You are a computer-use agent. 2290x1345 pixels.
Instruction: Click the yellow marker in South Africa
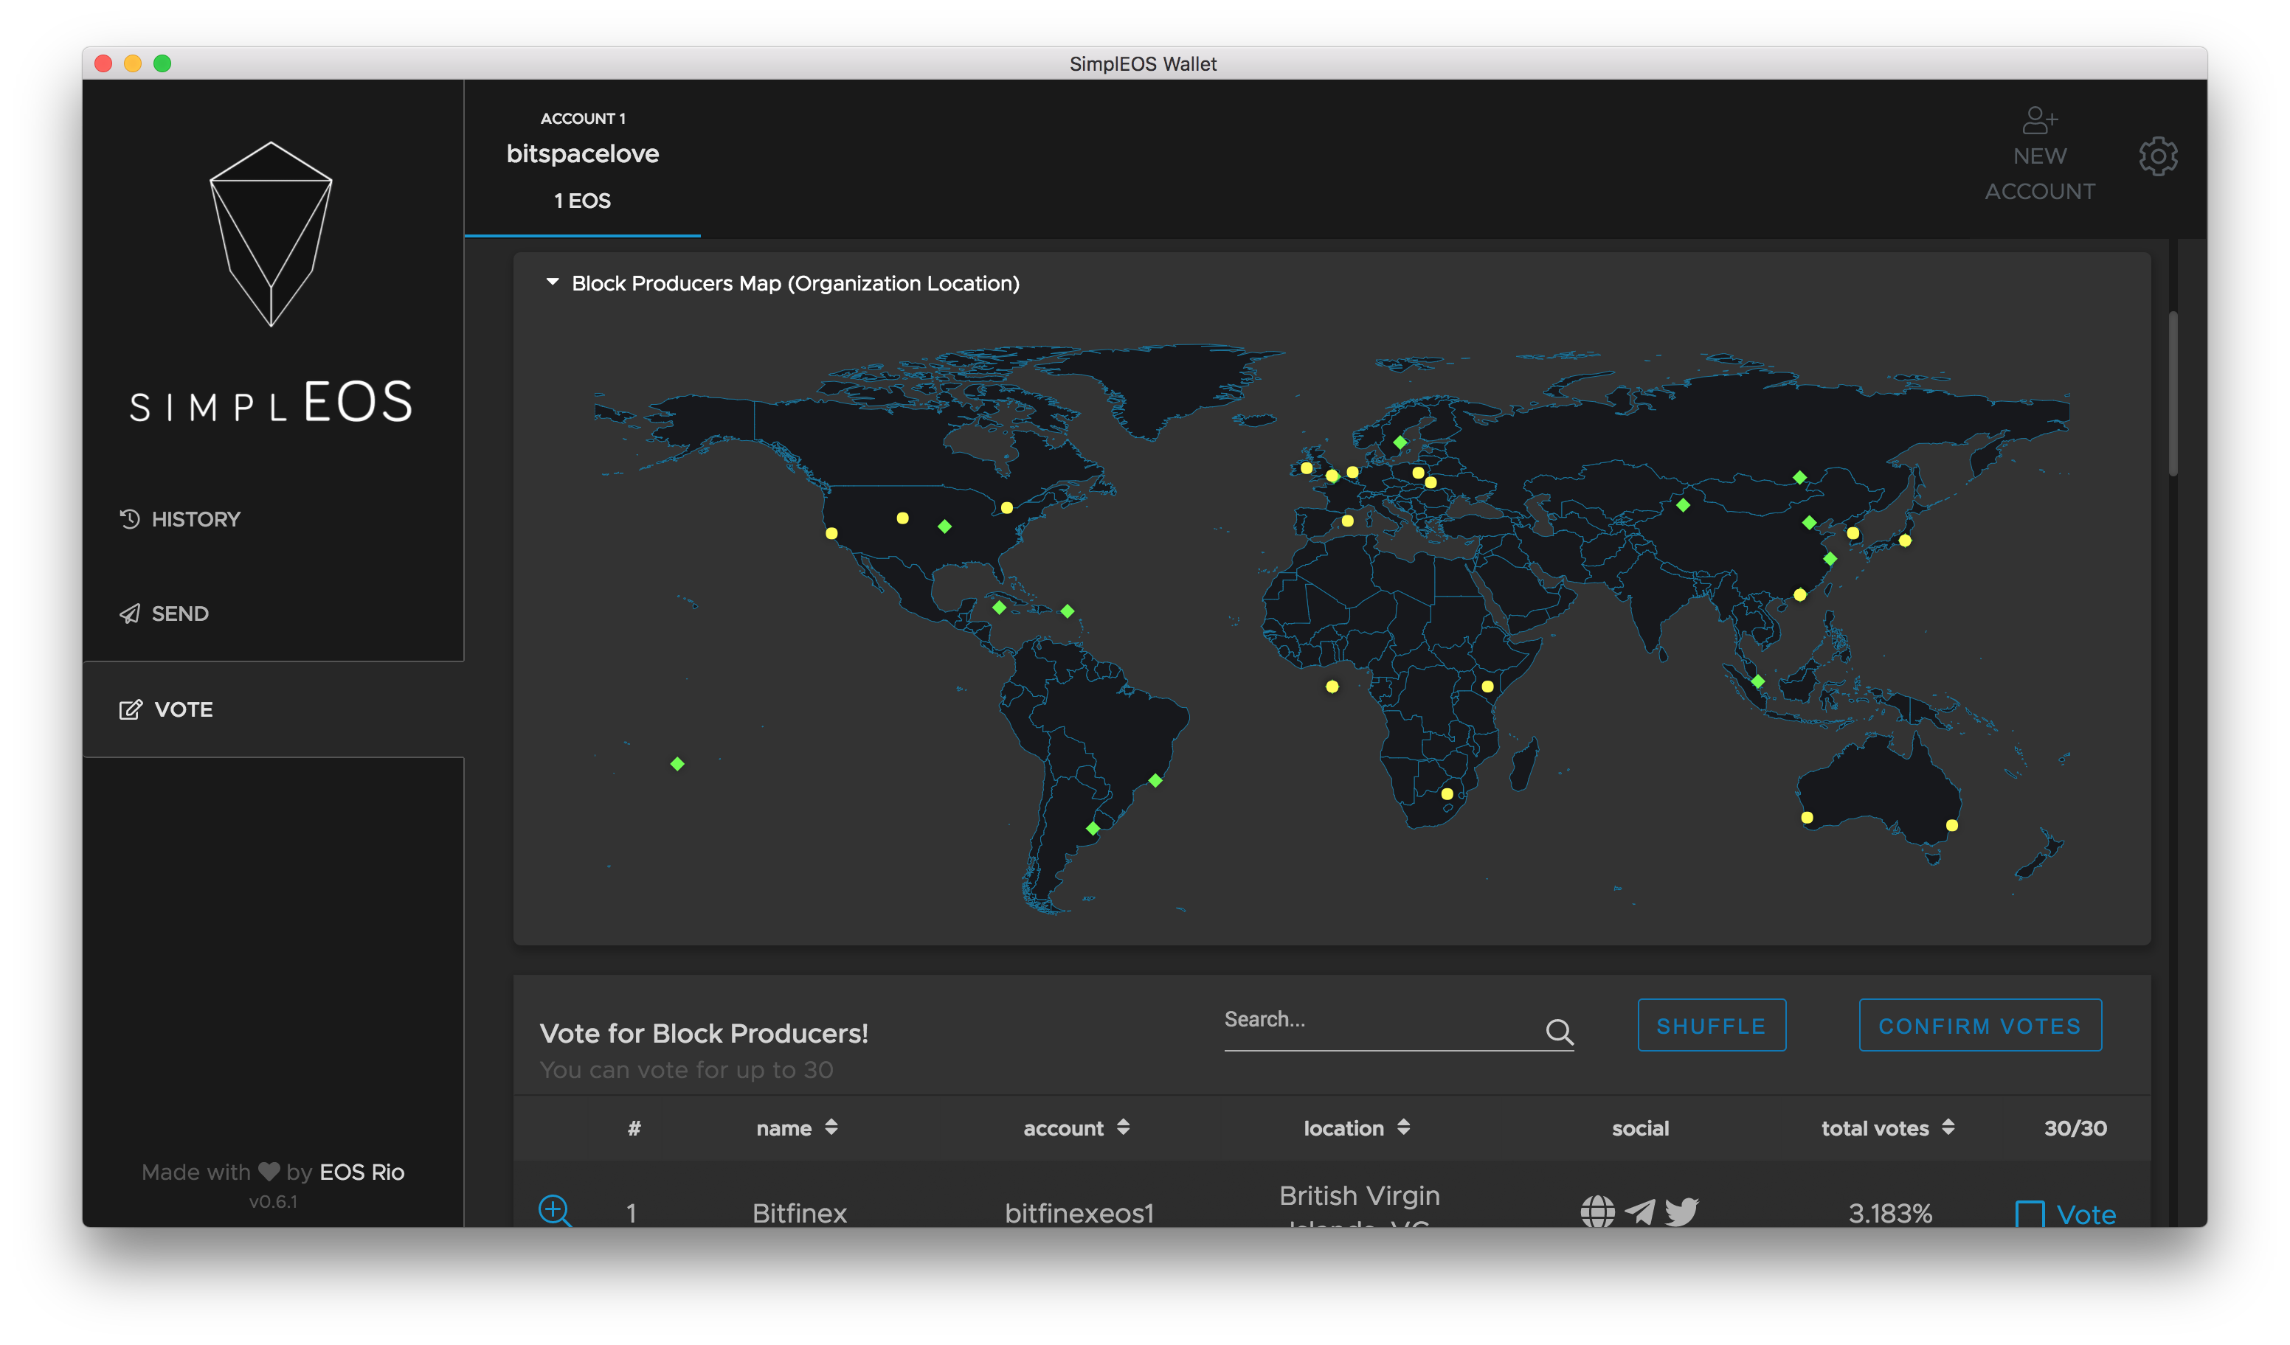pyautogui.click(x=1447, y=793)
